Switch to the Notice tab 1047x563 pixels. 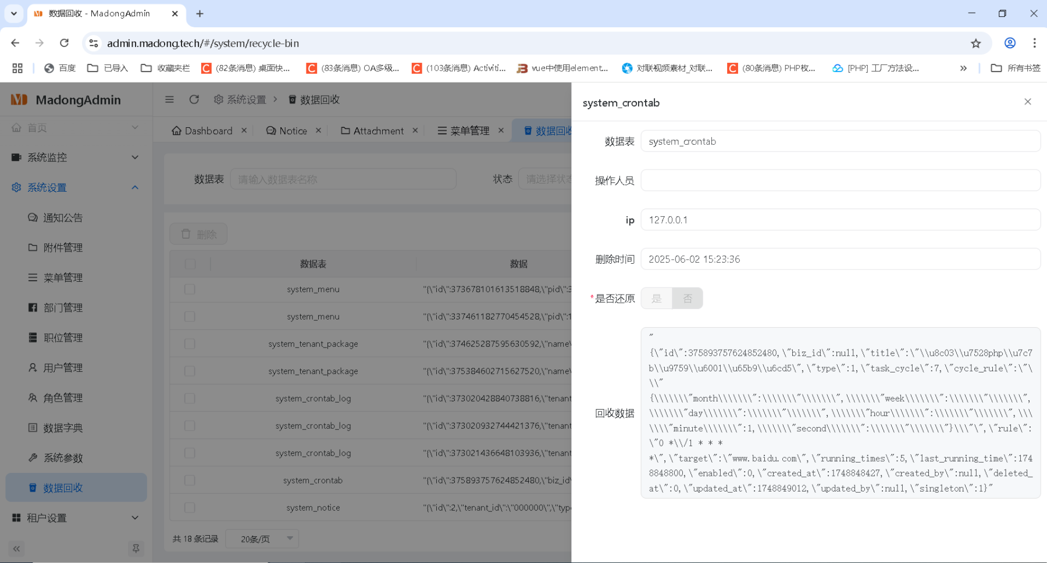point(287,131)
